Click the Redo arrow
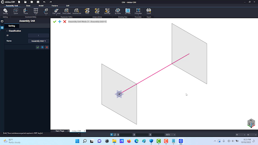 coord(50,2)
